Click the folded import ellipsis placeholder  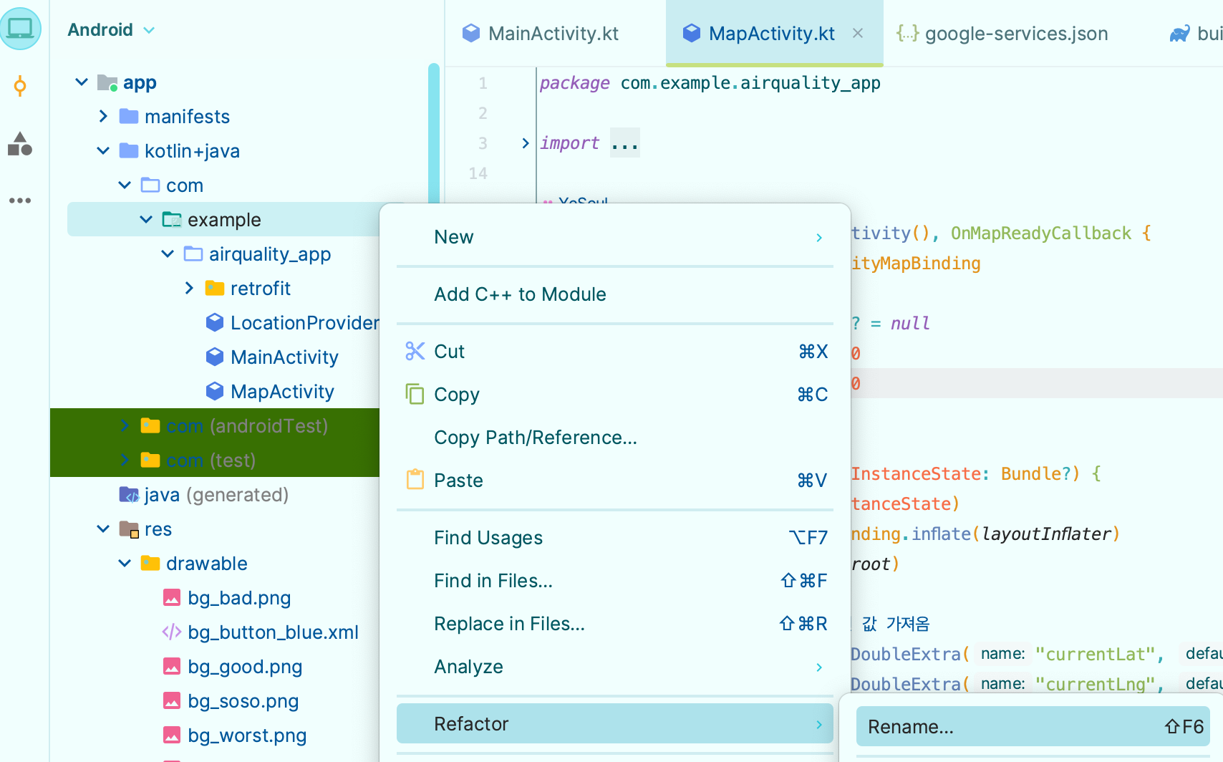coord(625,143)
